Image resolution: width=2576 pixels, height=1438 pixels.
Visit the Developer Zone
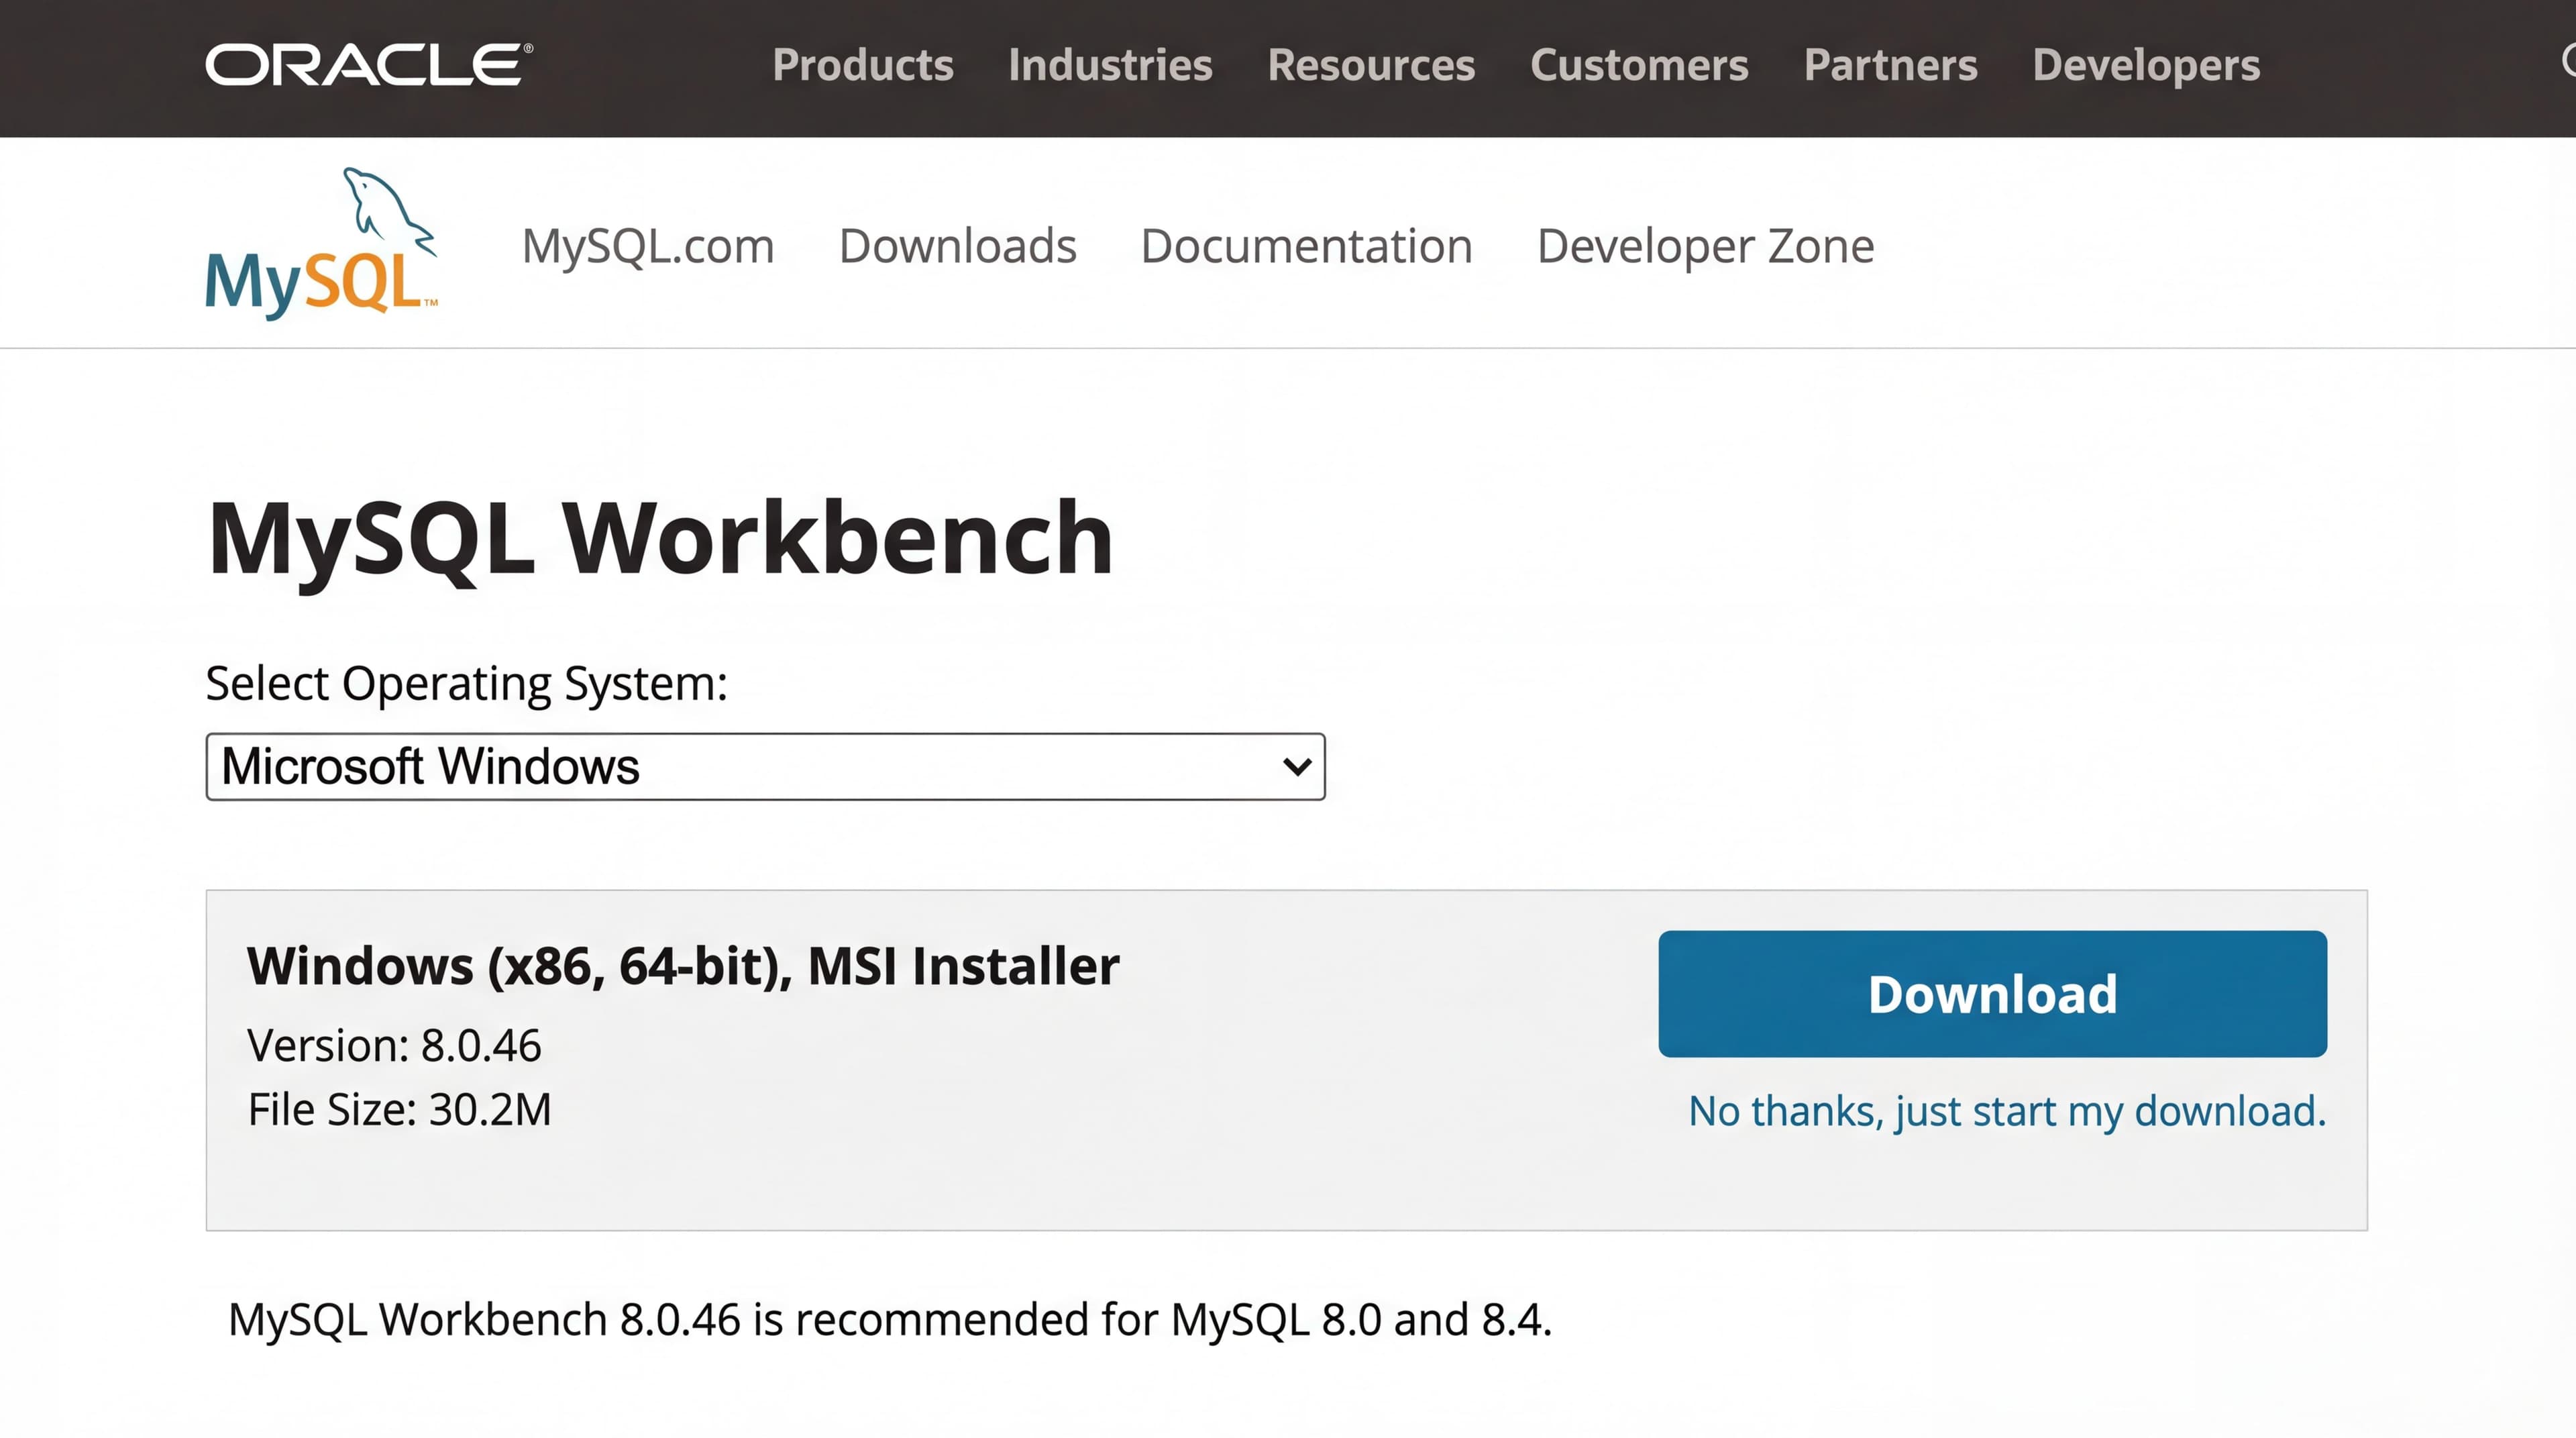click(x=1705, y=246)
